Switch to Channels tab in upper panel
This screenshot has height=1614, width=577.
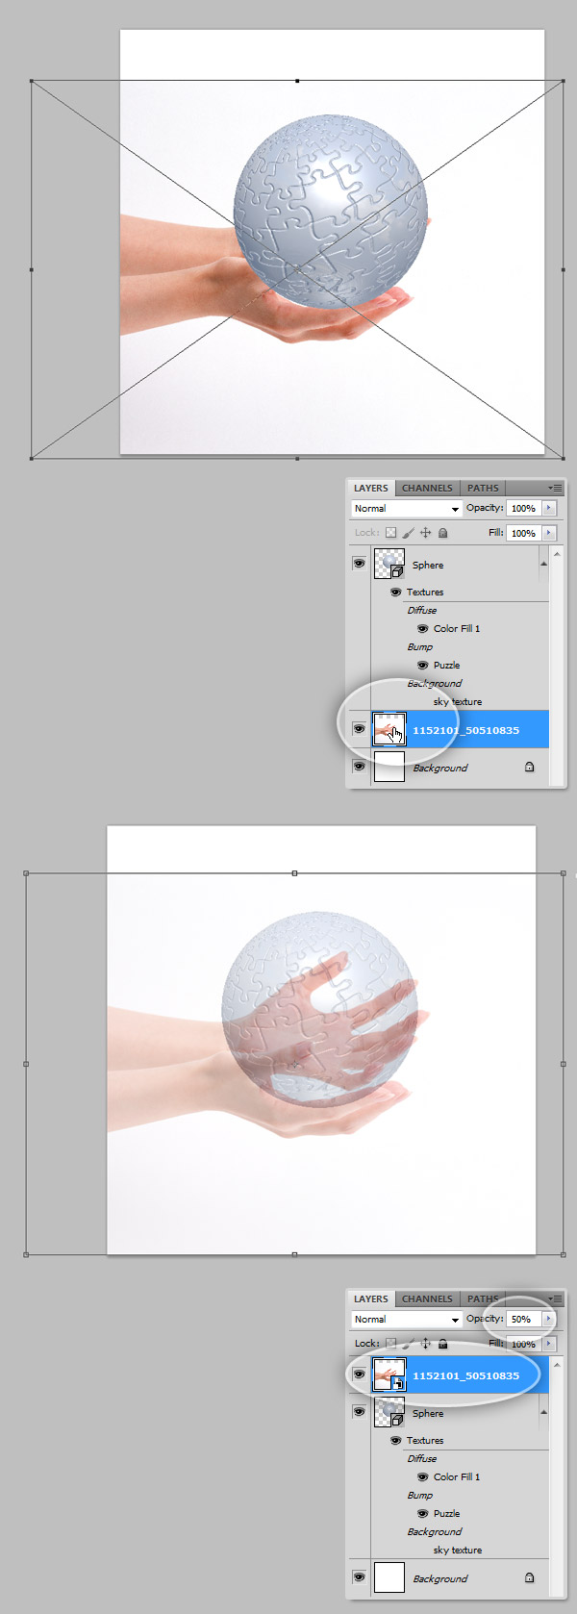pos(427,489)
